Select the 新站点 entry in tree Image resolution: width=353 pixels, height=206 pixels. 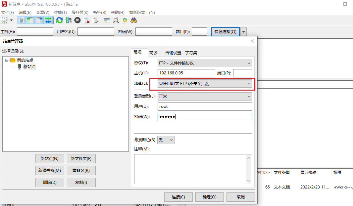(x=29, y=66)
